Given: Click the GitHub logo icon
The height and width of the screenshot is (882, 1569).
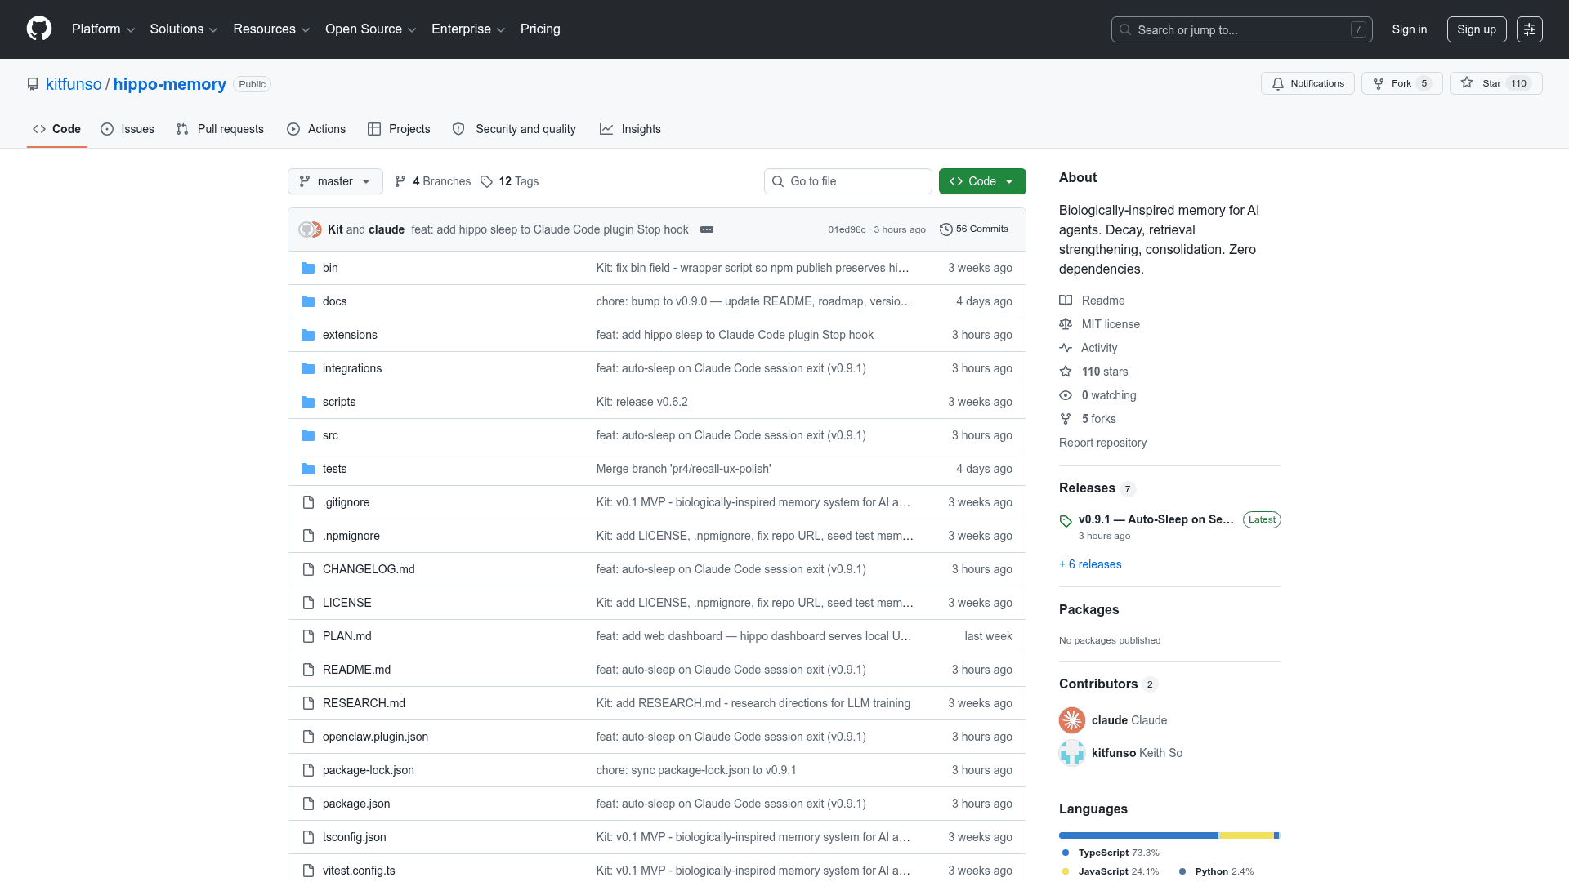Looking at the screenshot, I should tap(39, 29).
